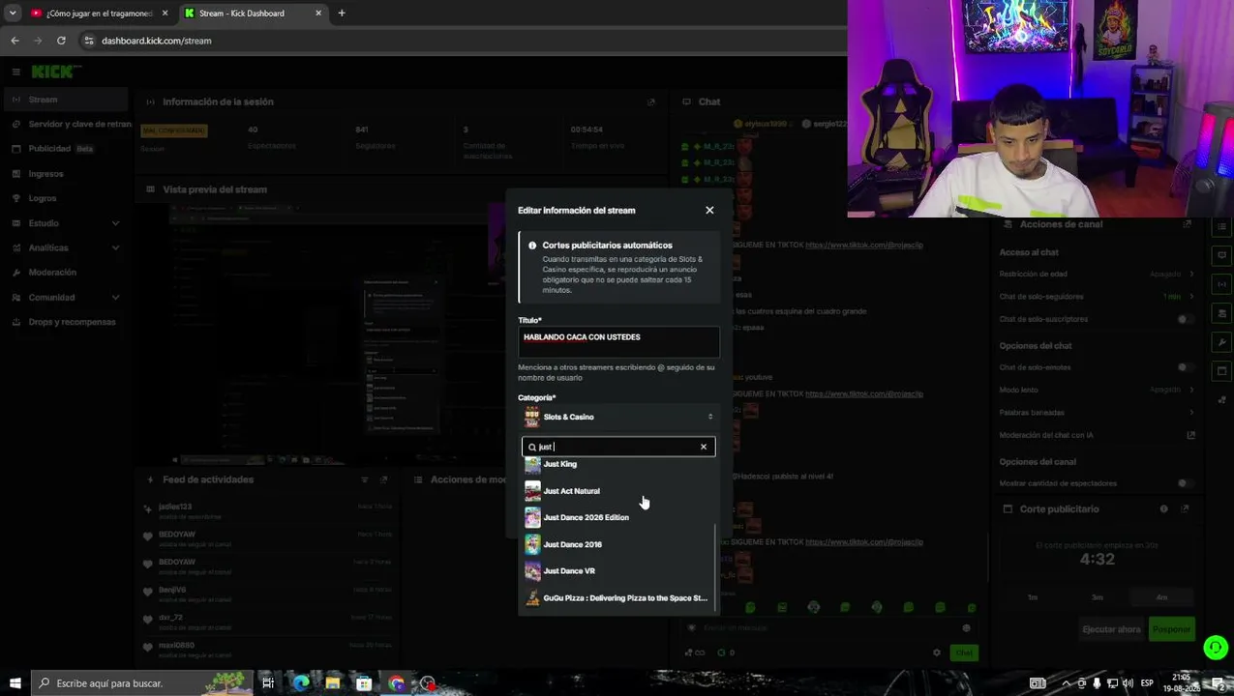
Task: Open browser tab search dropdown
Action: tap(13, 14)
